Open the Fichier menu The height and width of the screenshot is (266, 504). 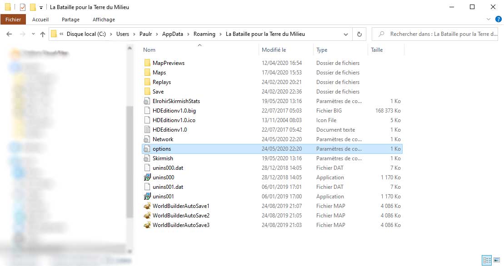[13, 20]
